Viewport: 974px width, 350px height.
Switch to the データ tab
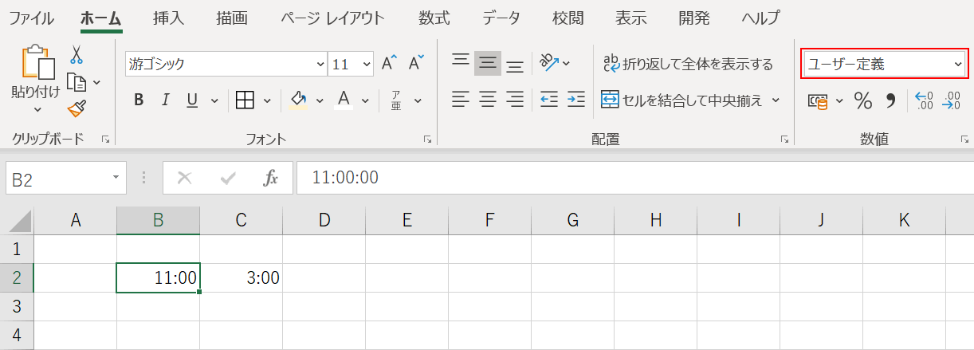[501, 18]
